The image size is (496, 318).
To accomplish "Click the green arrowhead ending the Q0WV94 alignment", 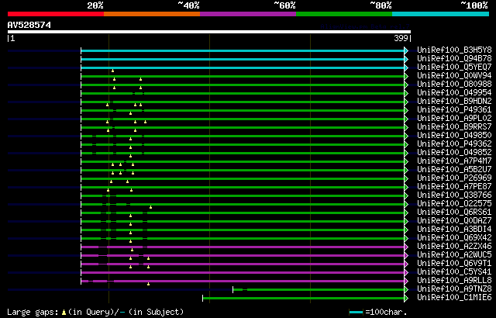I will click(x=406, y=76).
